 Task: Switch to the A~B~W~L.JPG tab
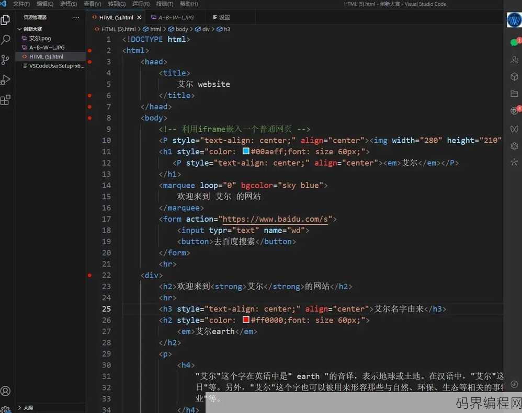176,17
